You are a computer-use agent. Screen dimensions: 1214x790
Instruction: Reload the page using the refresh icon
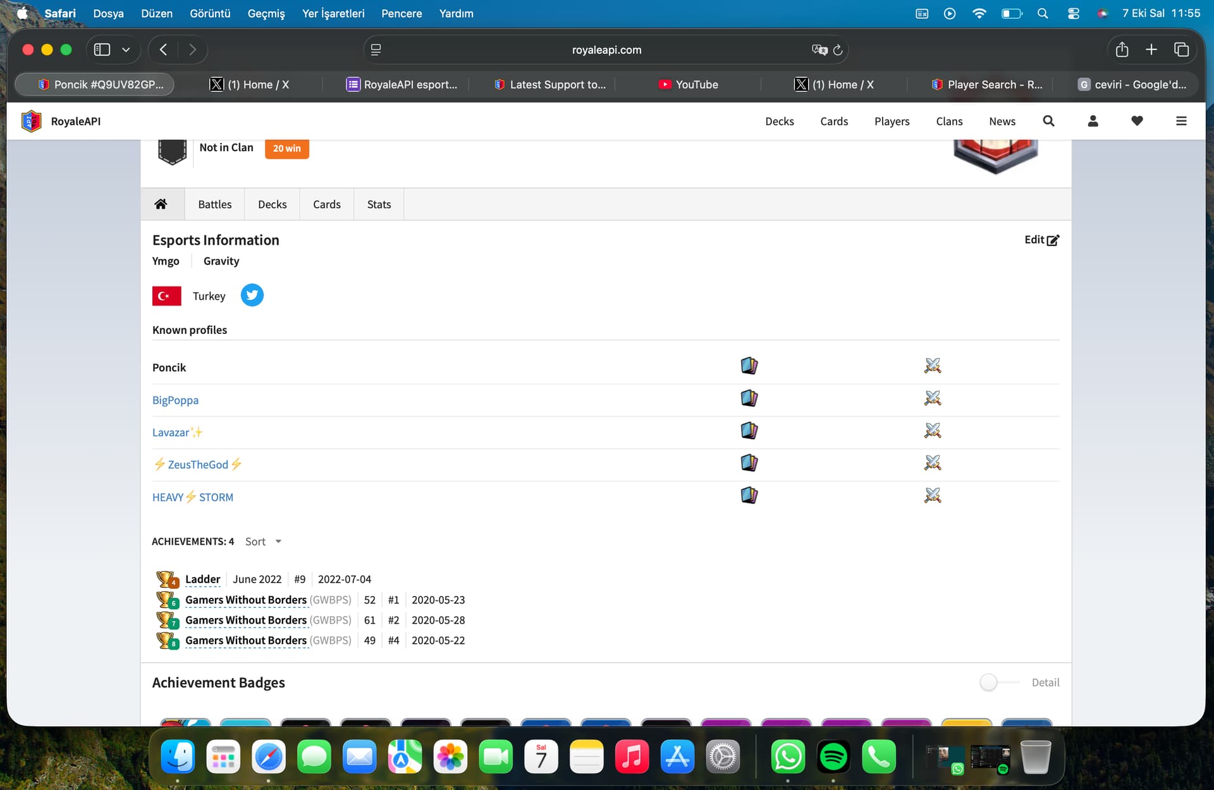(838, 50)
